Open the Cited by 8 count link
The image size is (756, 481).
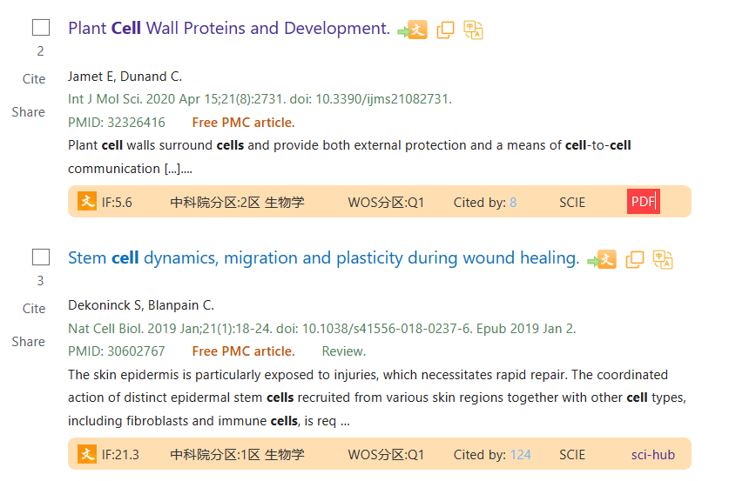coord(513,202)
